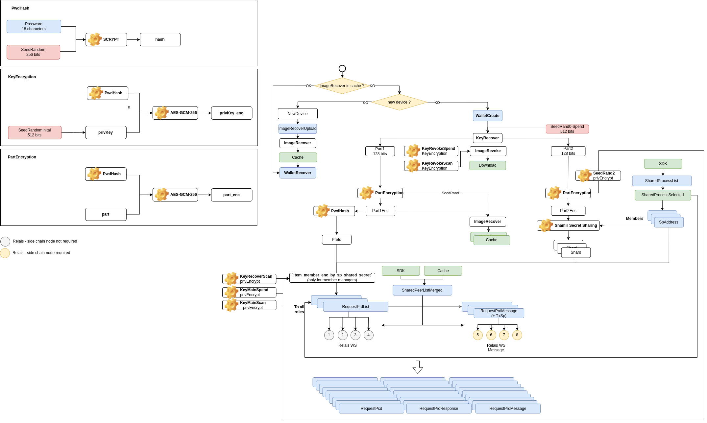
Task: Click the gear icon on PartEncryption below Part1
Action: point(367,193)
